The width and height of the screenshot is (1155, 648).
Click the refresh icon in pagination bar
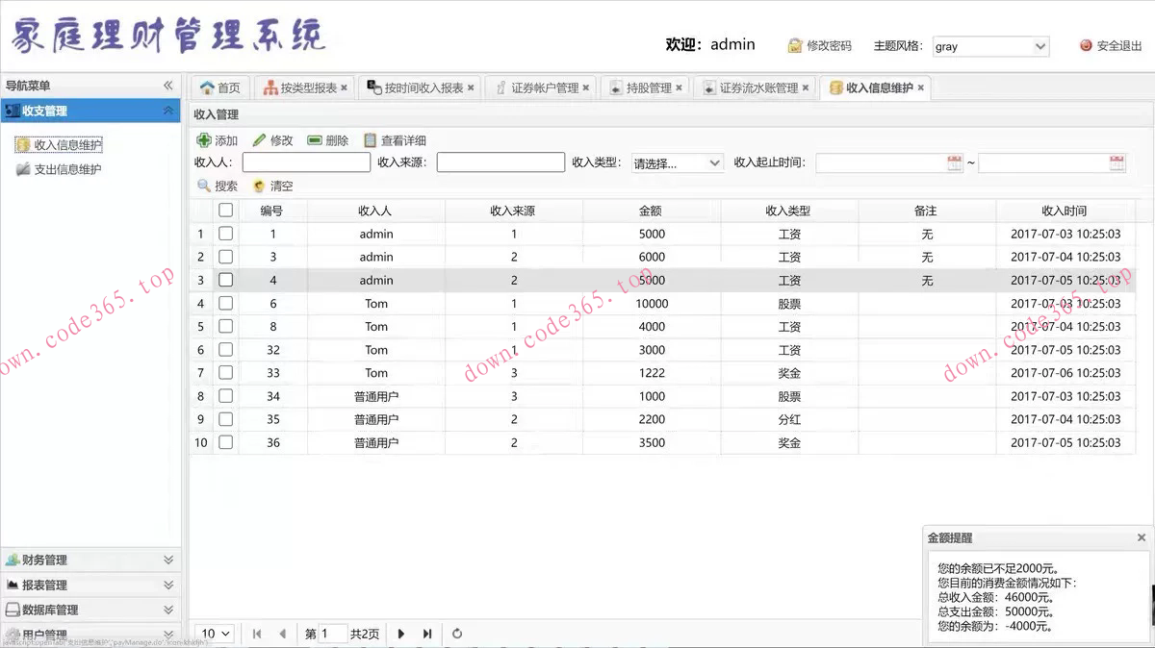[x=457, y=634]
